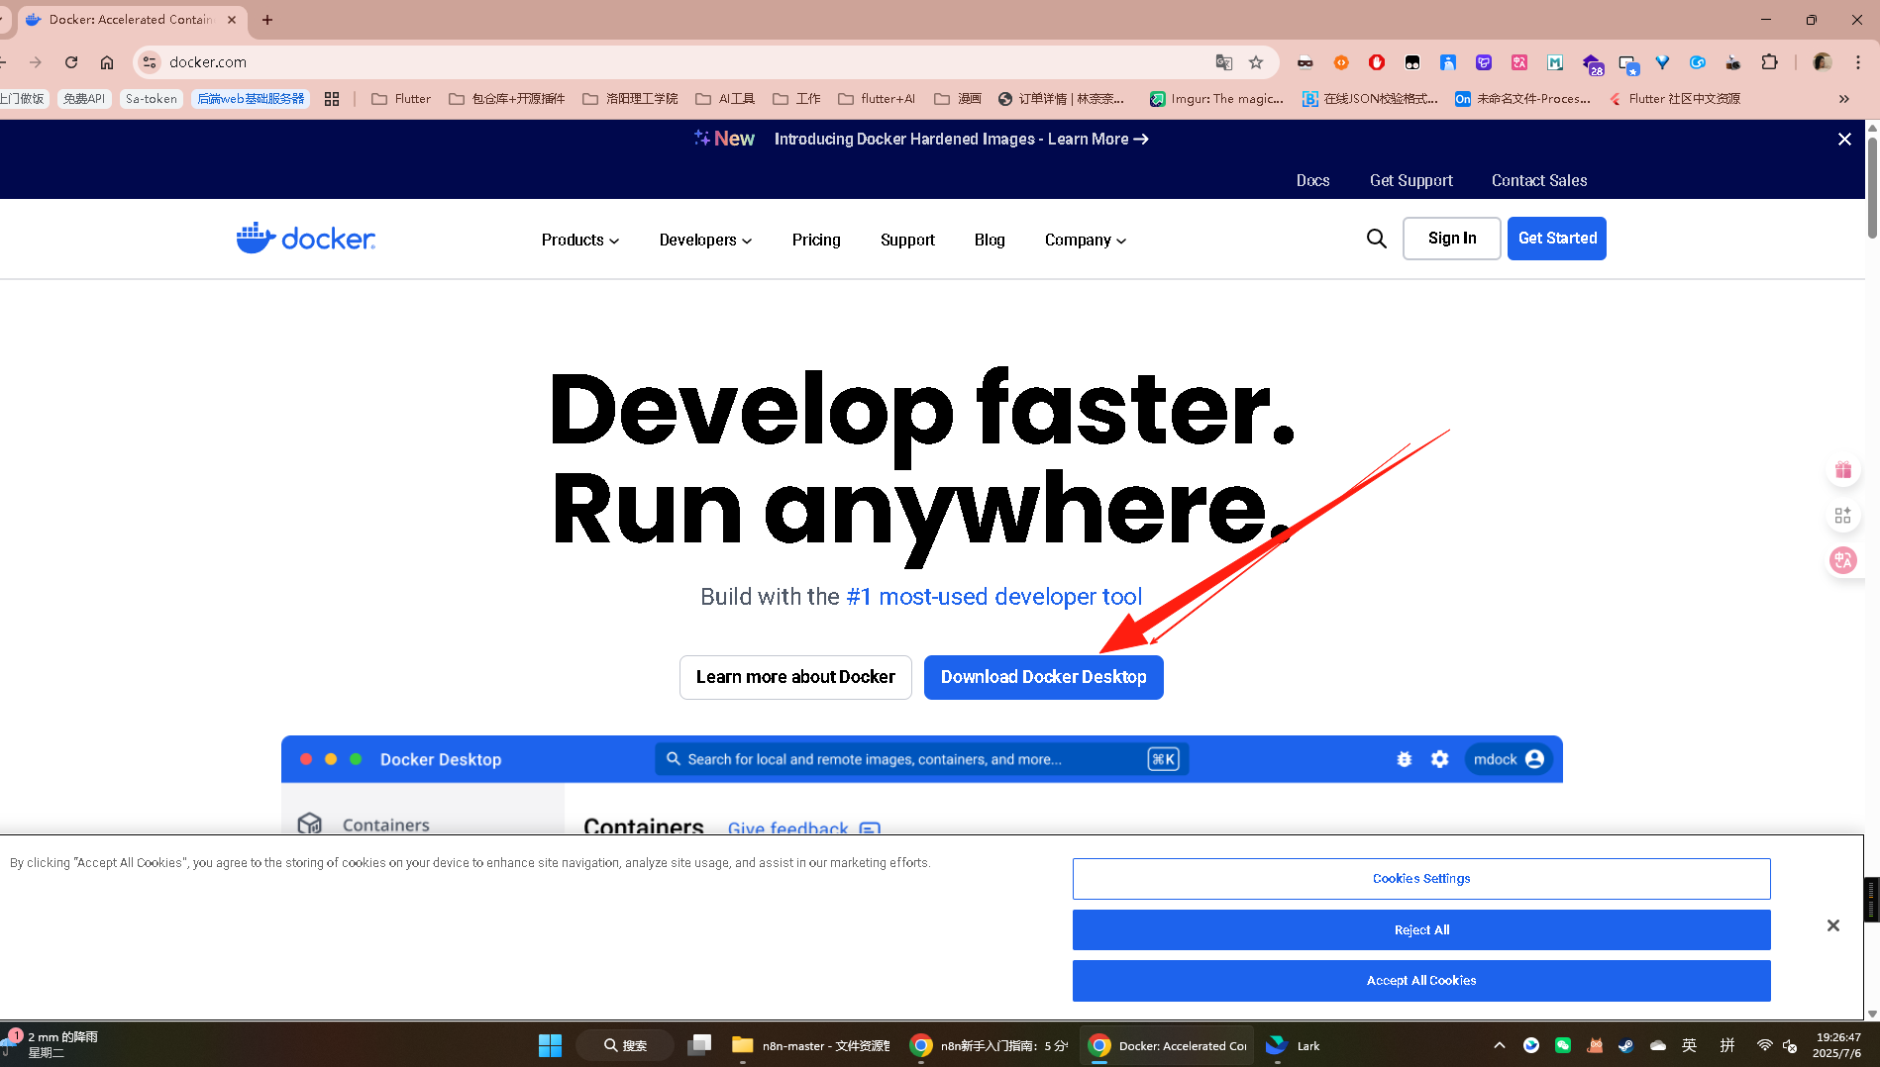Click the Accept All Cookies button
This screenshot has width=1880, height=1067.
point(1421,981)
